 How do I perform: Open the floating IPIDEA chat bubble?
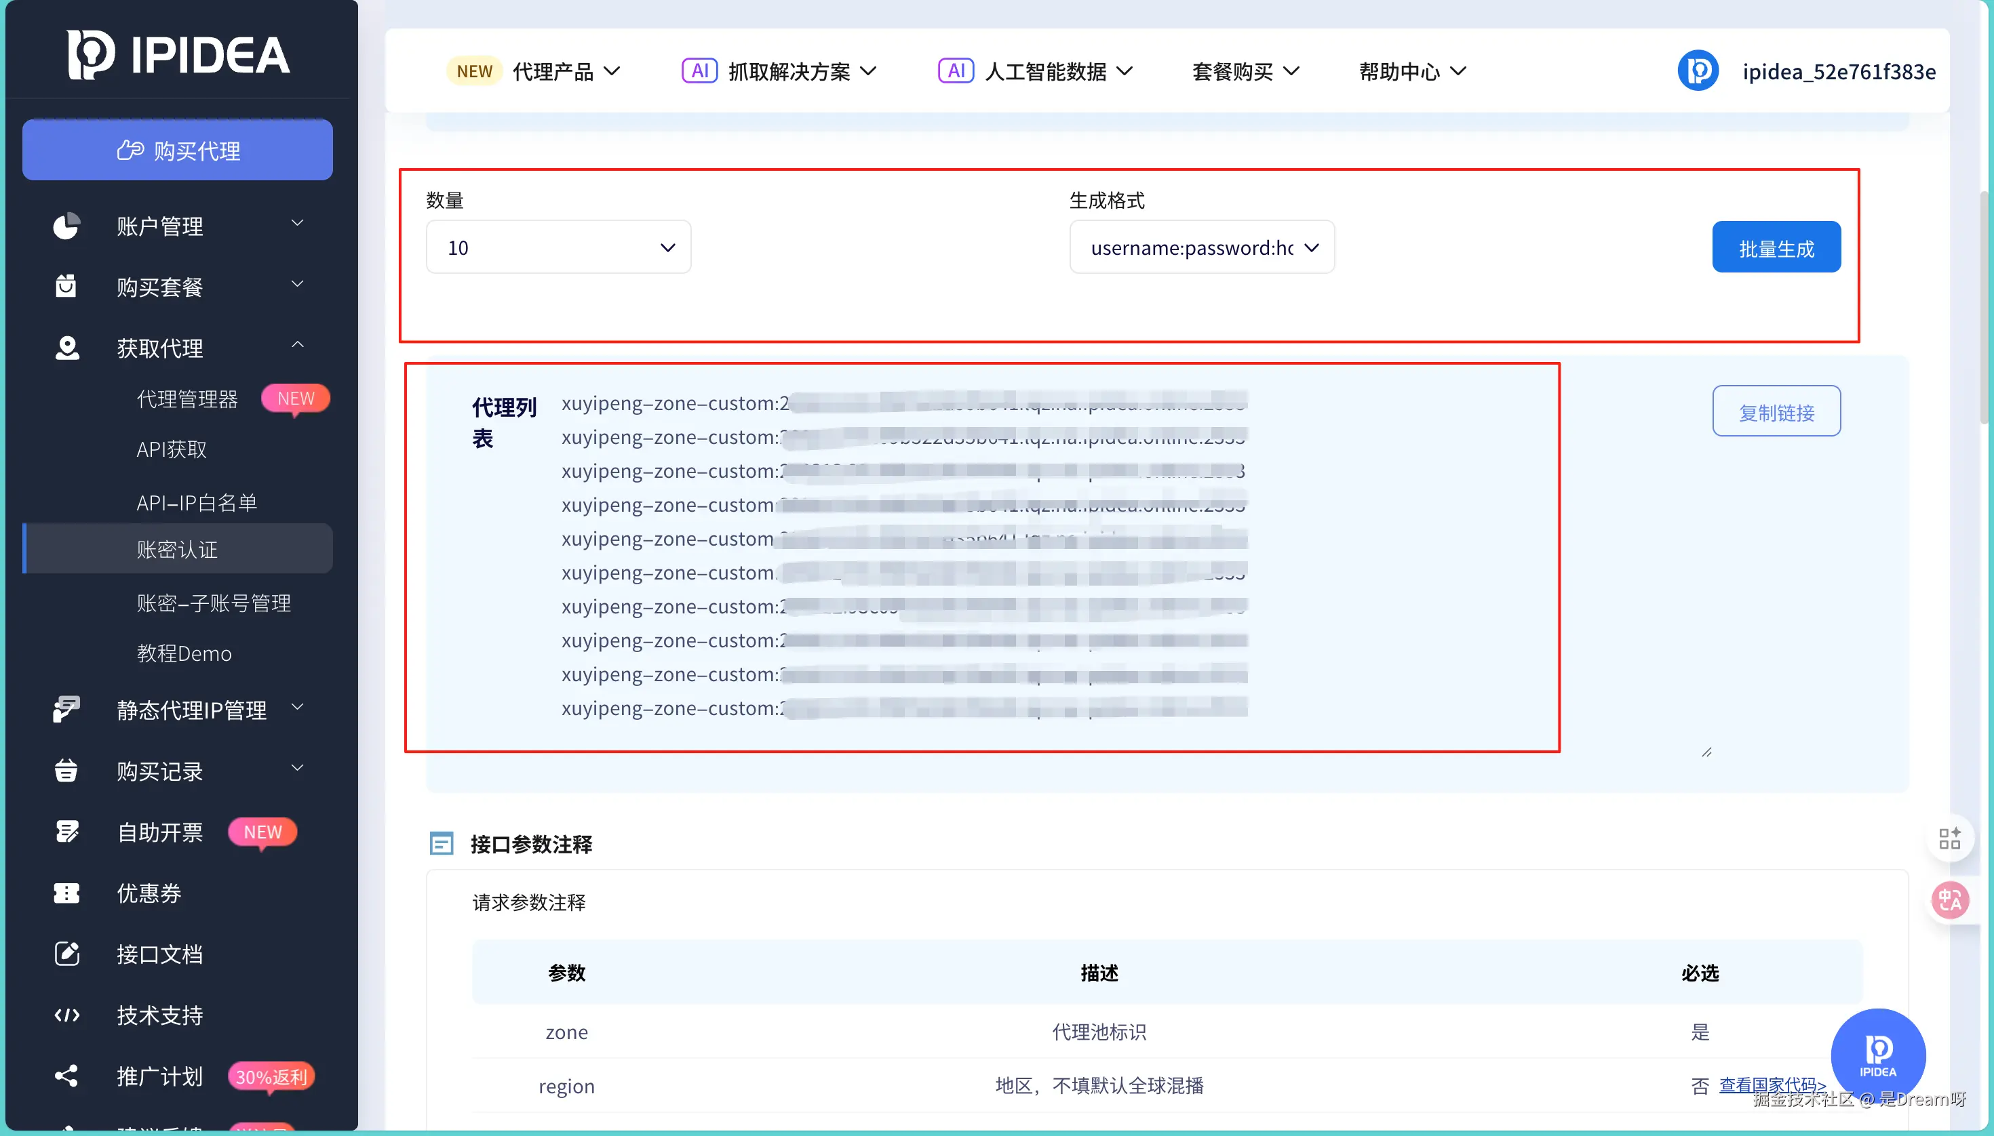pyautogui.click(x=1877, y=1055)
